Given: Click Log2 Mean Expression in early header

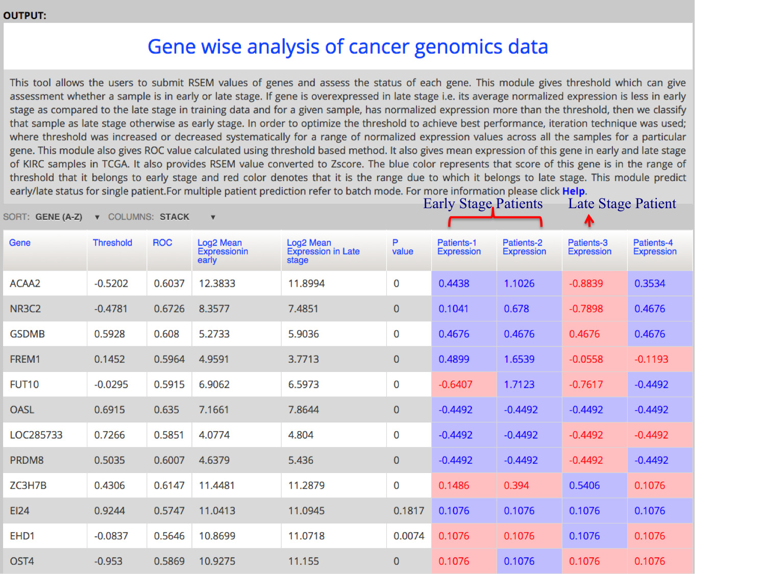Looking at the screenshot, I should pyautogui.click(x=223, y=251).
